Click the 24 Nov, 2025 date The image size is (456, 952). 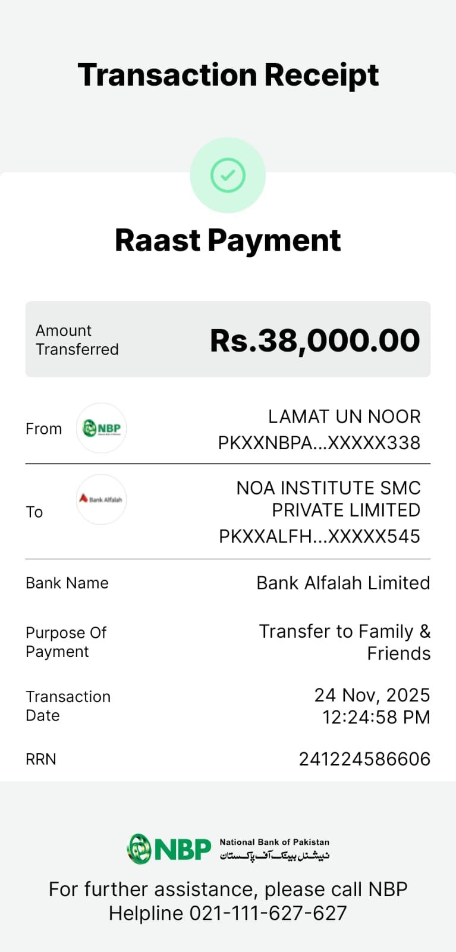pos(372,695)
